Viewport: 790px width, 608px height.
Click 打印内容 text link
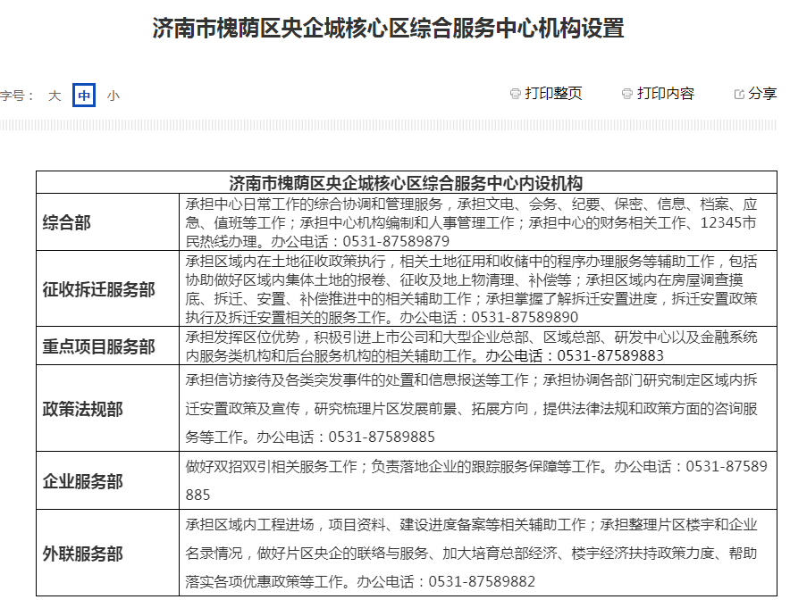pyautogui.click(x=665, y=93)
